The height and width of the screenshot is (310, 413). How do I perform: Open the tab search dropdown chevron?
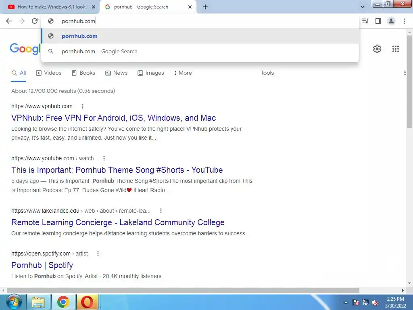[x=363, y=7]
